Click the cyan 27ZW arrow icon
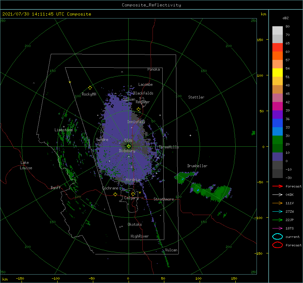This screenshot has height=283, width=303. point(277,212)
